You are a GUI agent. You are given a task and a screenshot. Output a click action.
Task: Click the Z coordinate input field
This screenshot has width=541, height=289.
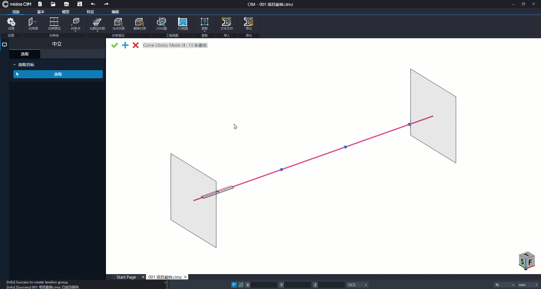pos(331,285)
